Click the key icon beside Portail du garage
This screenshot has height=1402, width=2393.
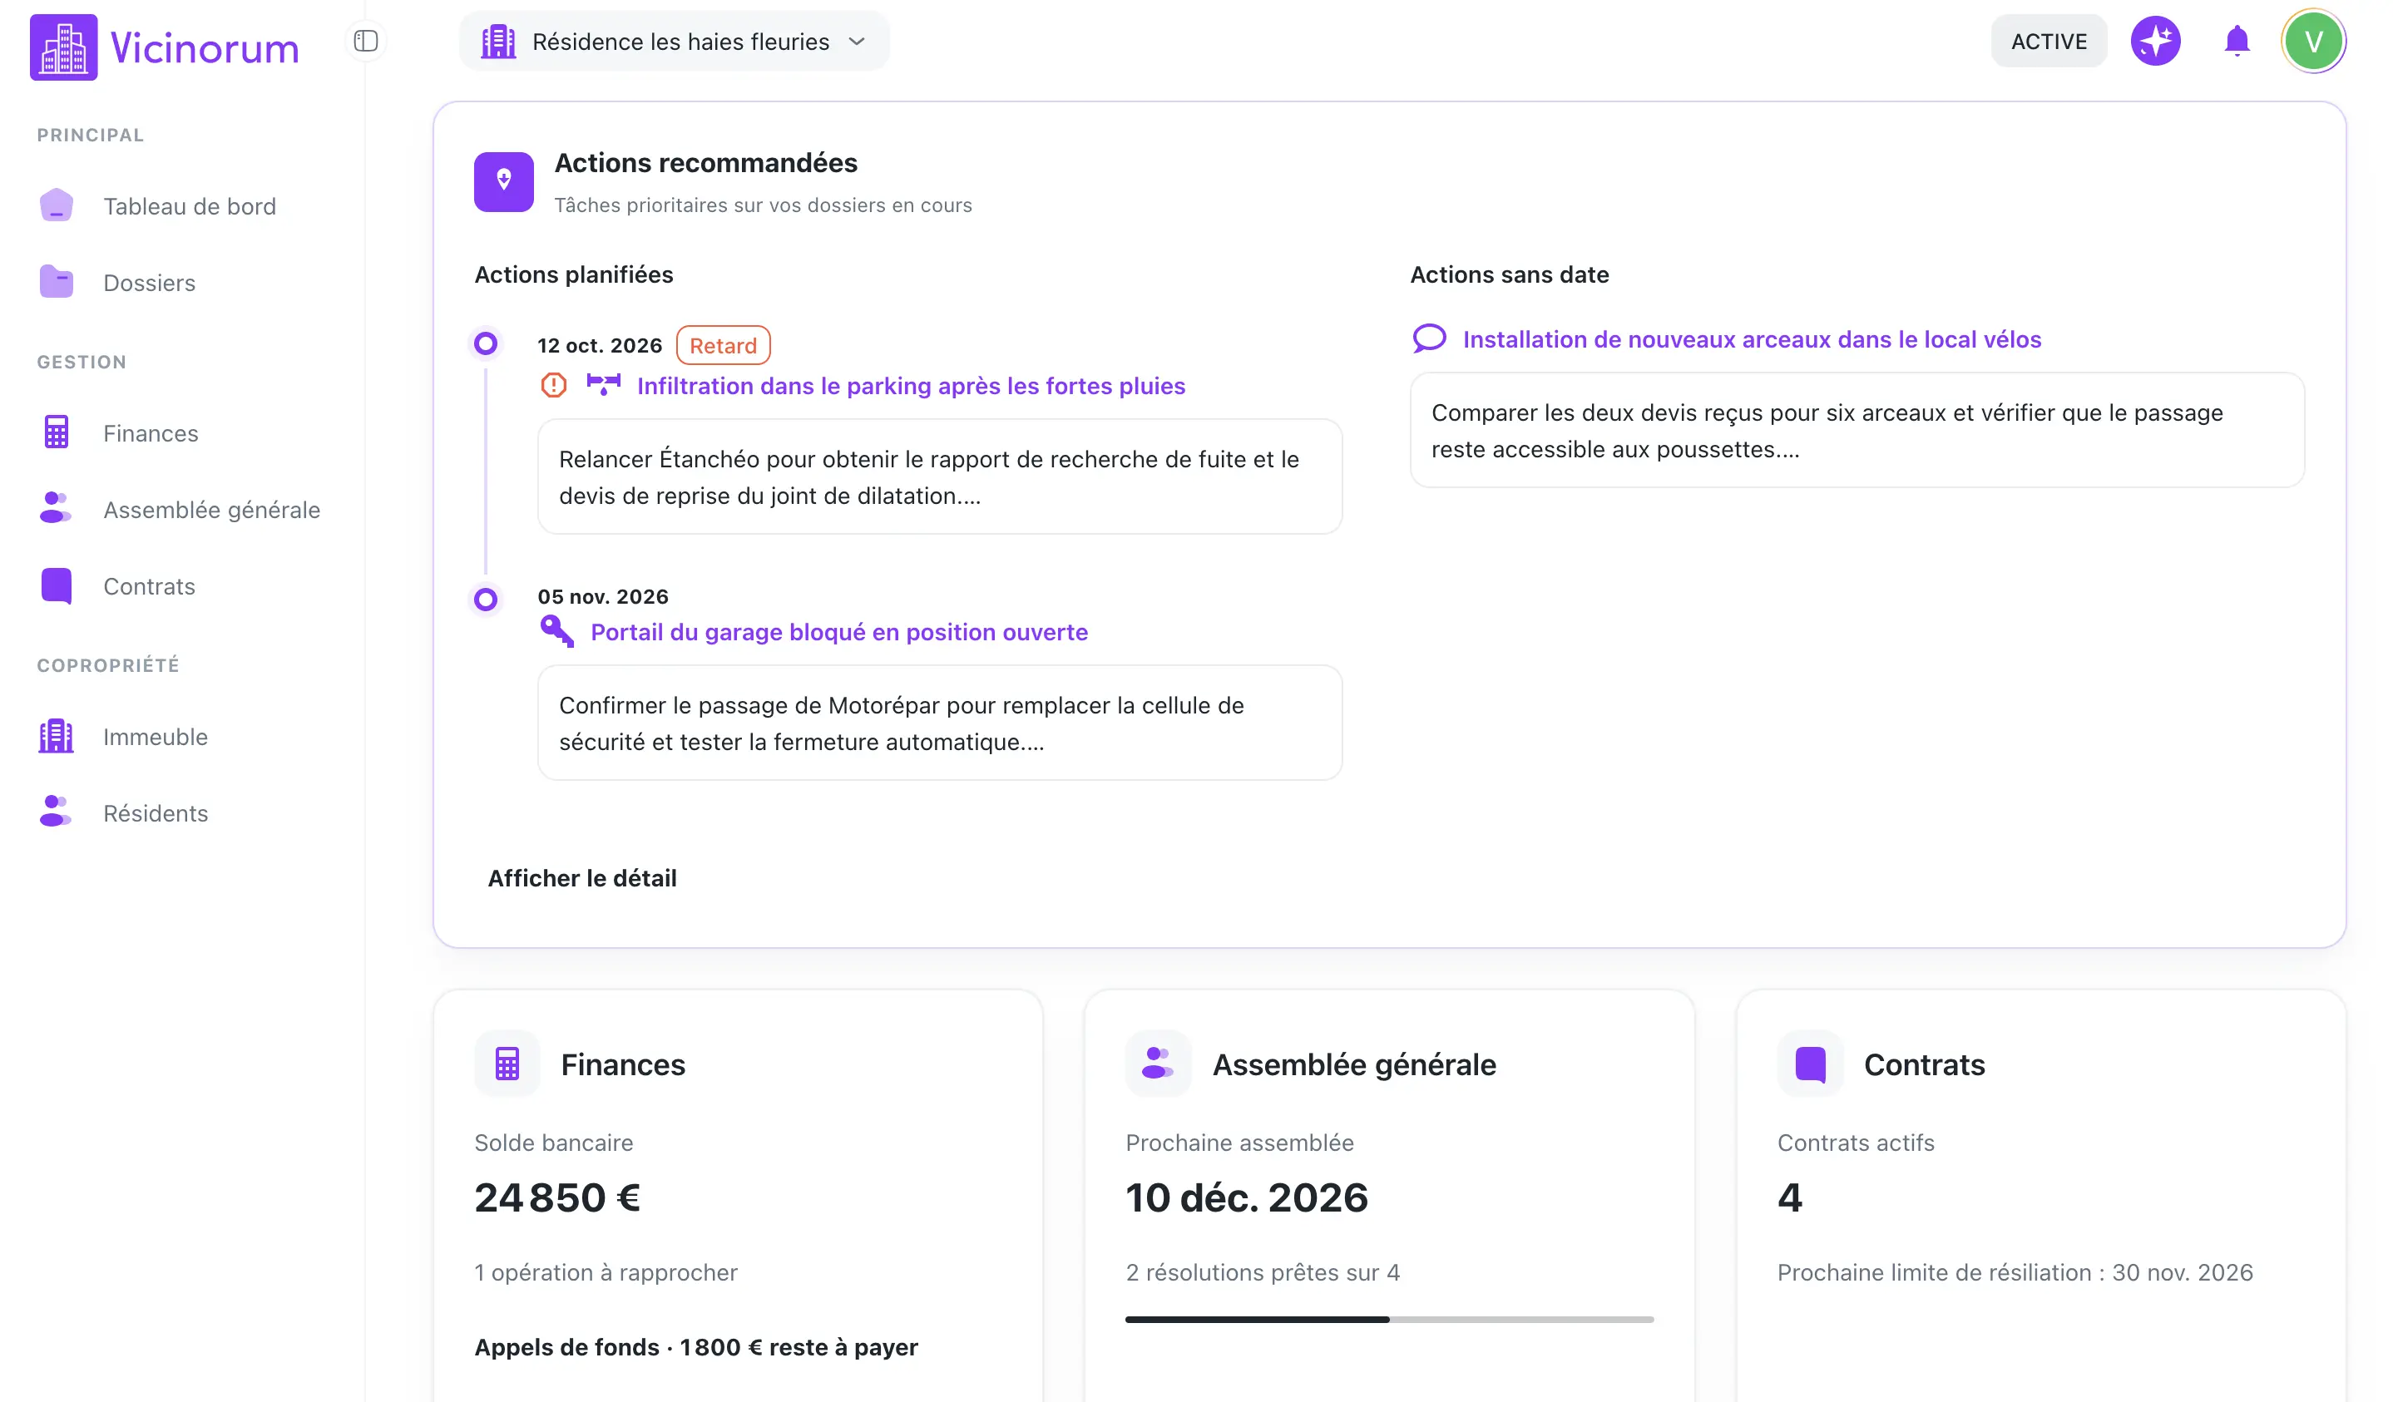pyautogui.click(x=556, y=631)
